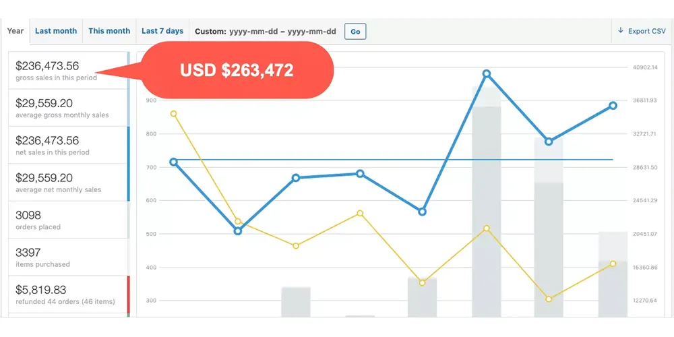674x337 pixels.
Task: Toggle the refunded 44 orders legend item
Action: tap(67, 294)
